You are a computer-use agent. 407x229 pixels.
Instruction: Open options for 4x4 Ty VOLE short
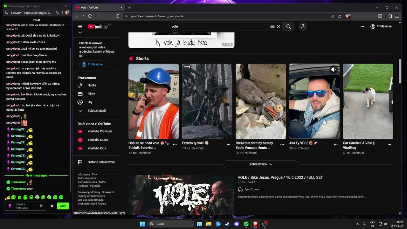pos(336,145)
